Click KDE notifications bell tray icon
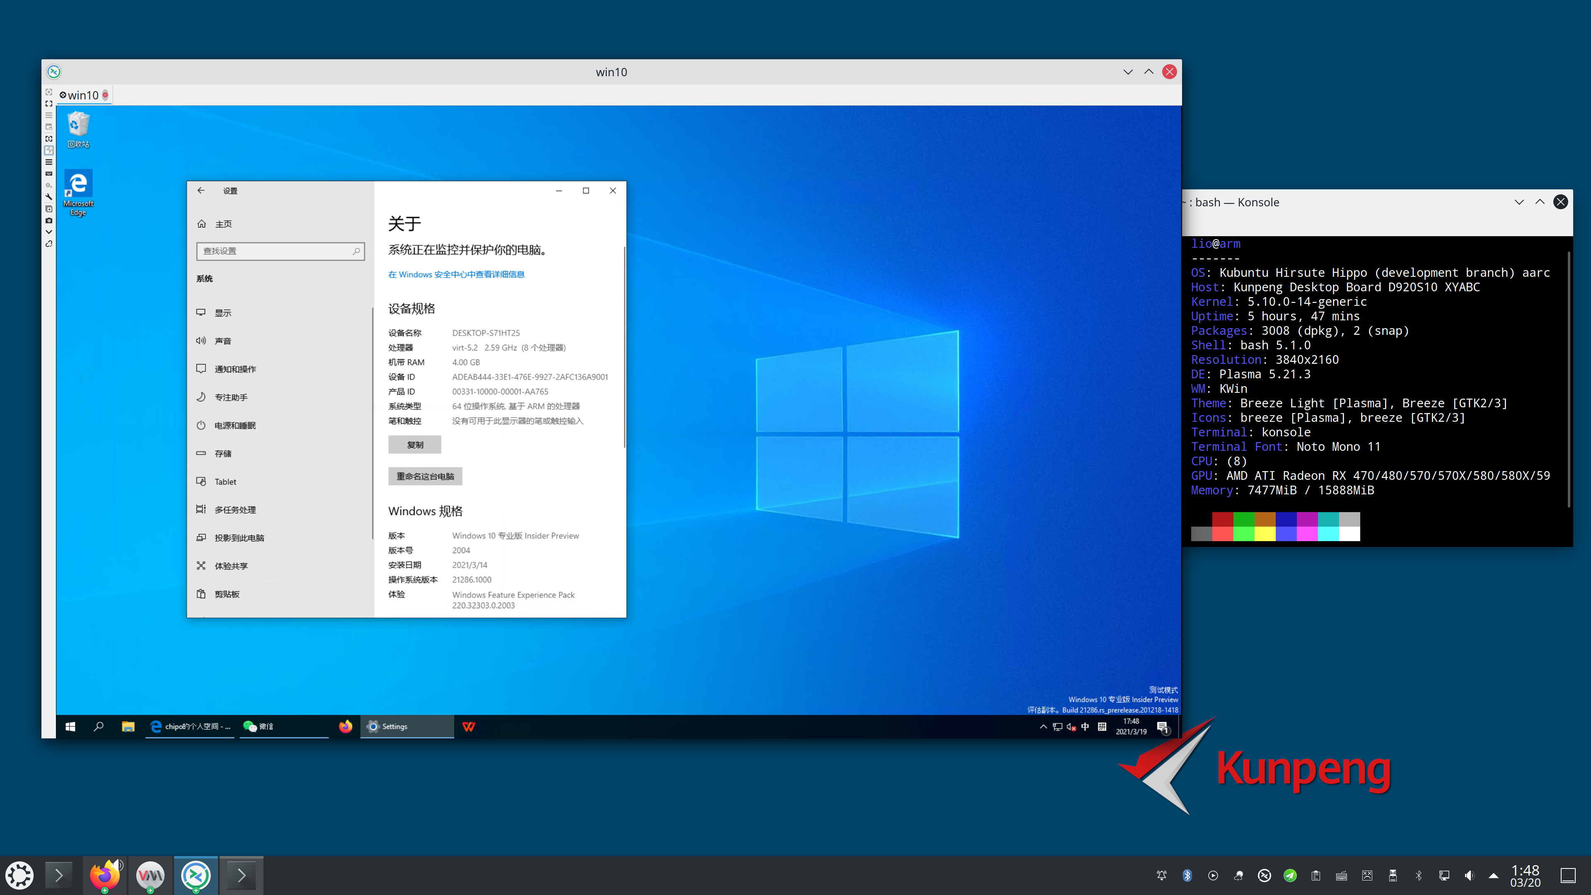This screenshot has width=1591, height=895. click(1161, 875)
